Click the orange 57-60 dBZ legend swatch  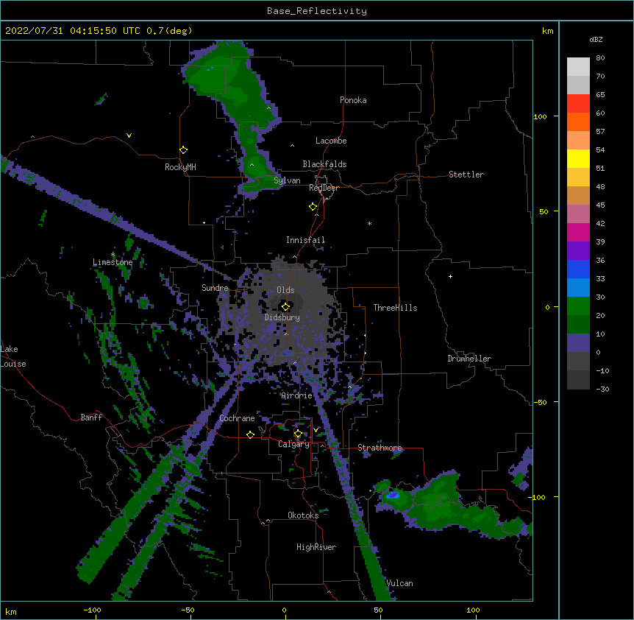tap(578, 121)
